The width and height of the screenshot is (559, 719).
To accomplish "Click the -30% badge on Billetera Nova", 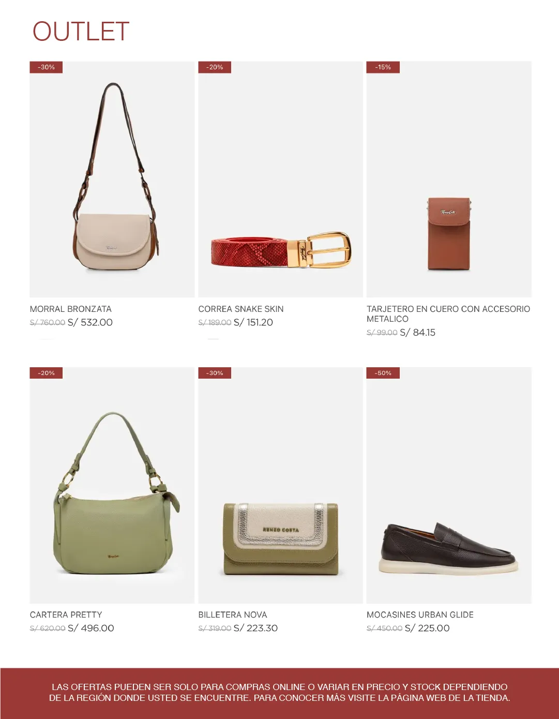I will click(x=215, y=373).
